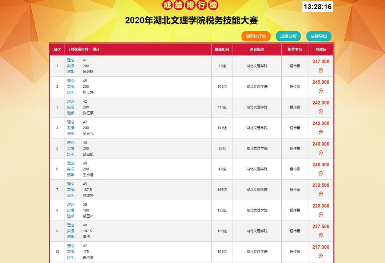Click the 247.000 total score
Image resolution: width=385 pixels, height=263 pixels.
[321, 62]
